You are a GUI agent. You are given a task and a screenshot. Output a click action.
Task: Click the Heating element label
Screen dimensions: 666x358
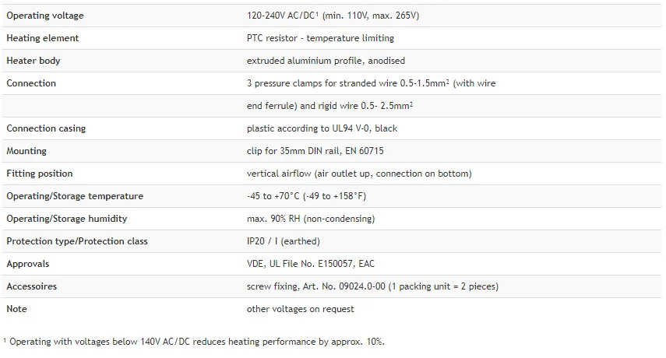point(43,38)
